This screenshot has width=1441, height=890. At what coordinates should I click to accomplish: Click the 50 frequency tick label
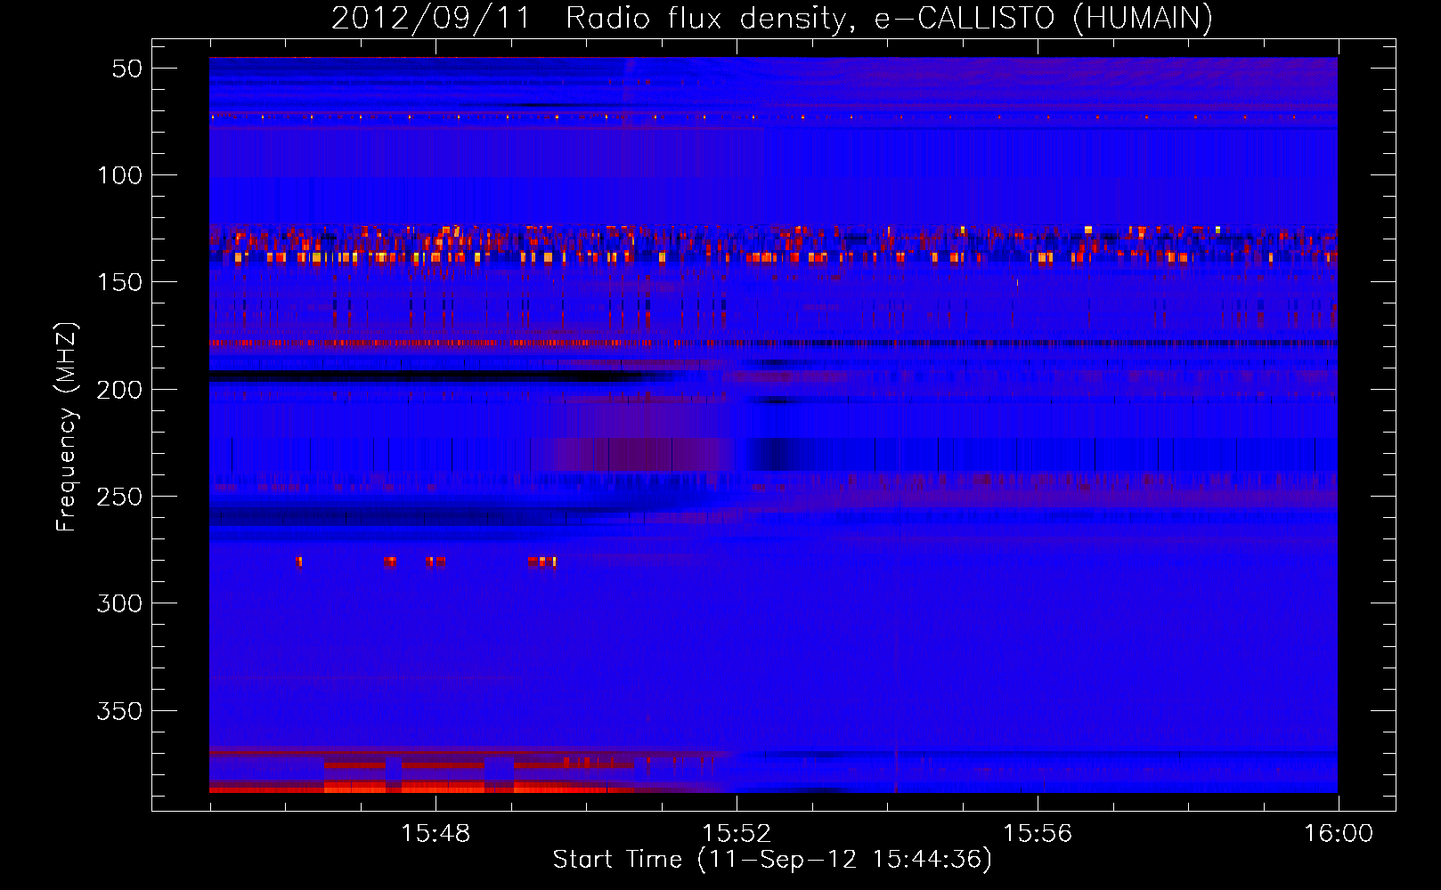[x=127, y=69]
